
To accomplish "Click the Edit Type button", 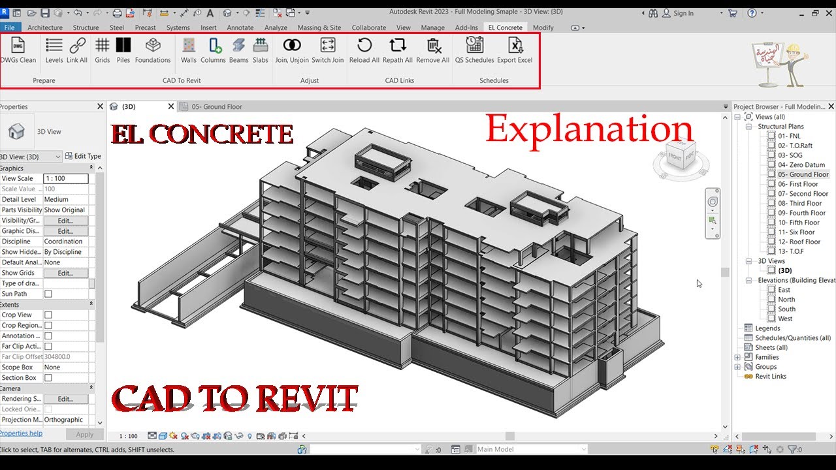I will [x=83, y=157].
